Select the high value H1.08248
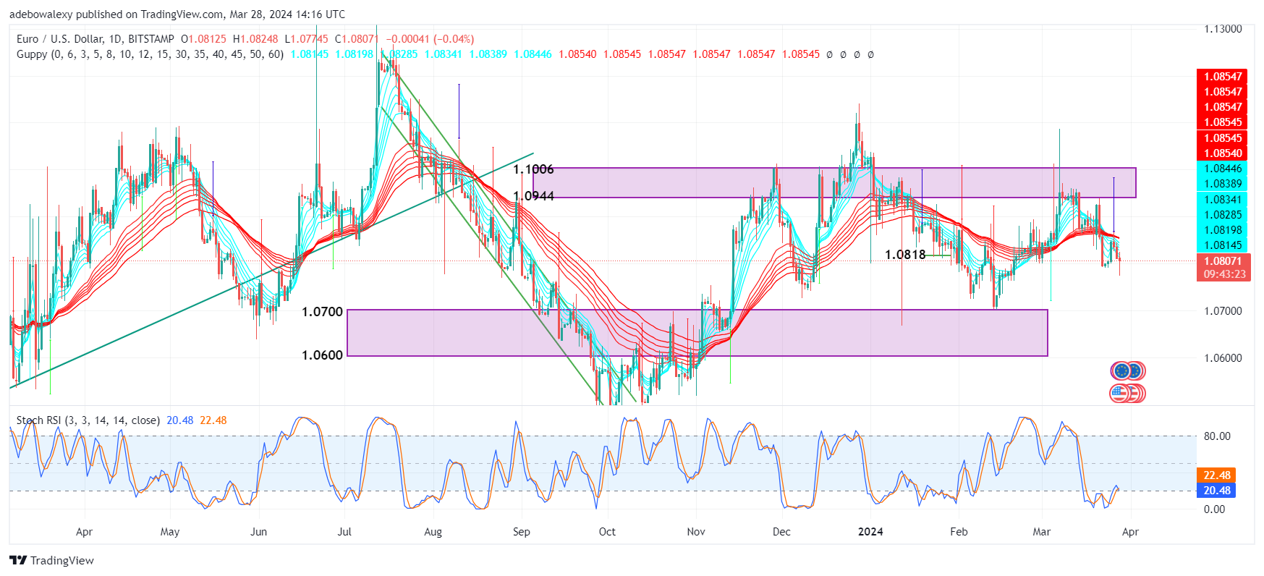Viewport: 1264px width, 576px height. [255, 39]
